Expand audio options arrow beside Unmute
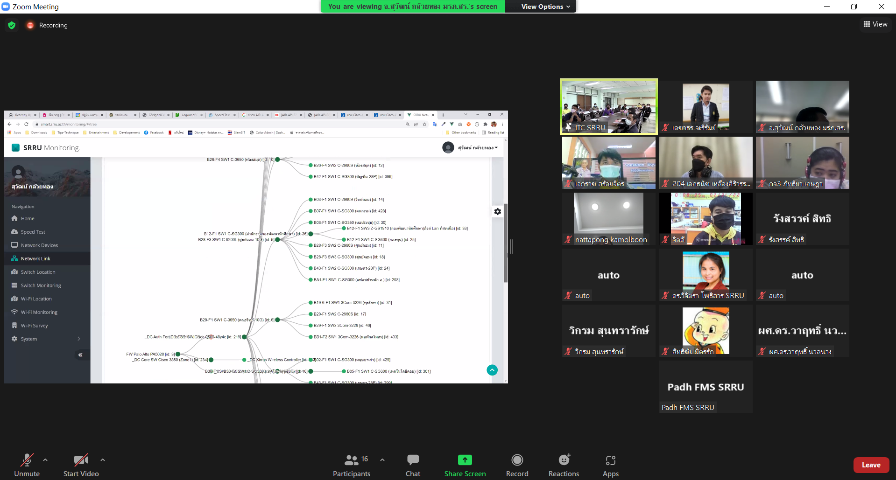 45,460
